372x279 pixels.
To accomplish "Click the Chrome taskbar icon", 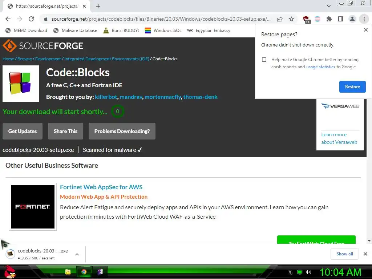I will tap(84, 272).
